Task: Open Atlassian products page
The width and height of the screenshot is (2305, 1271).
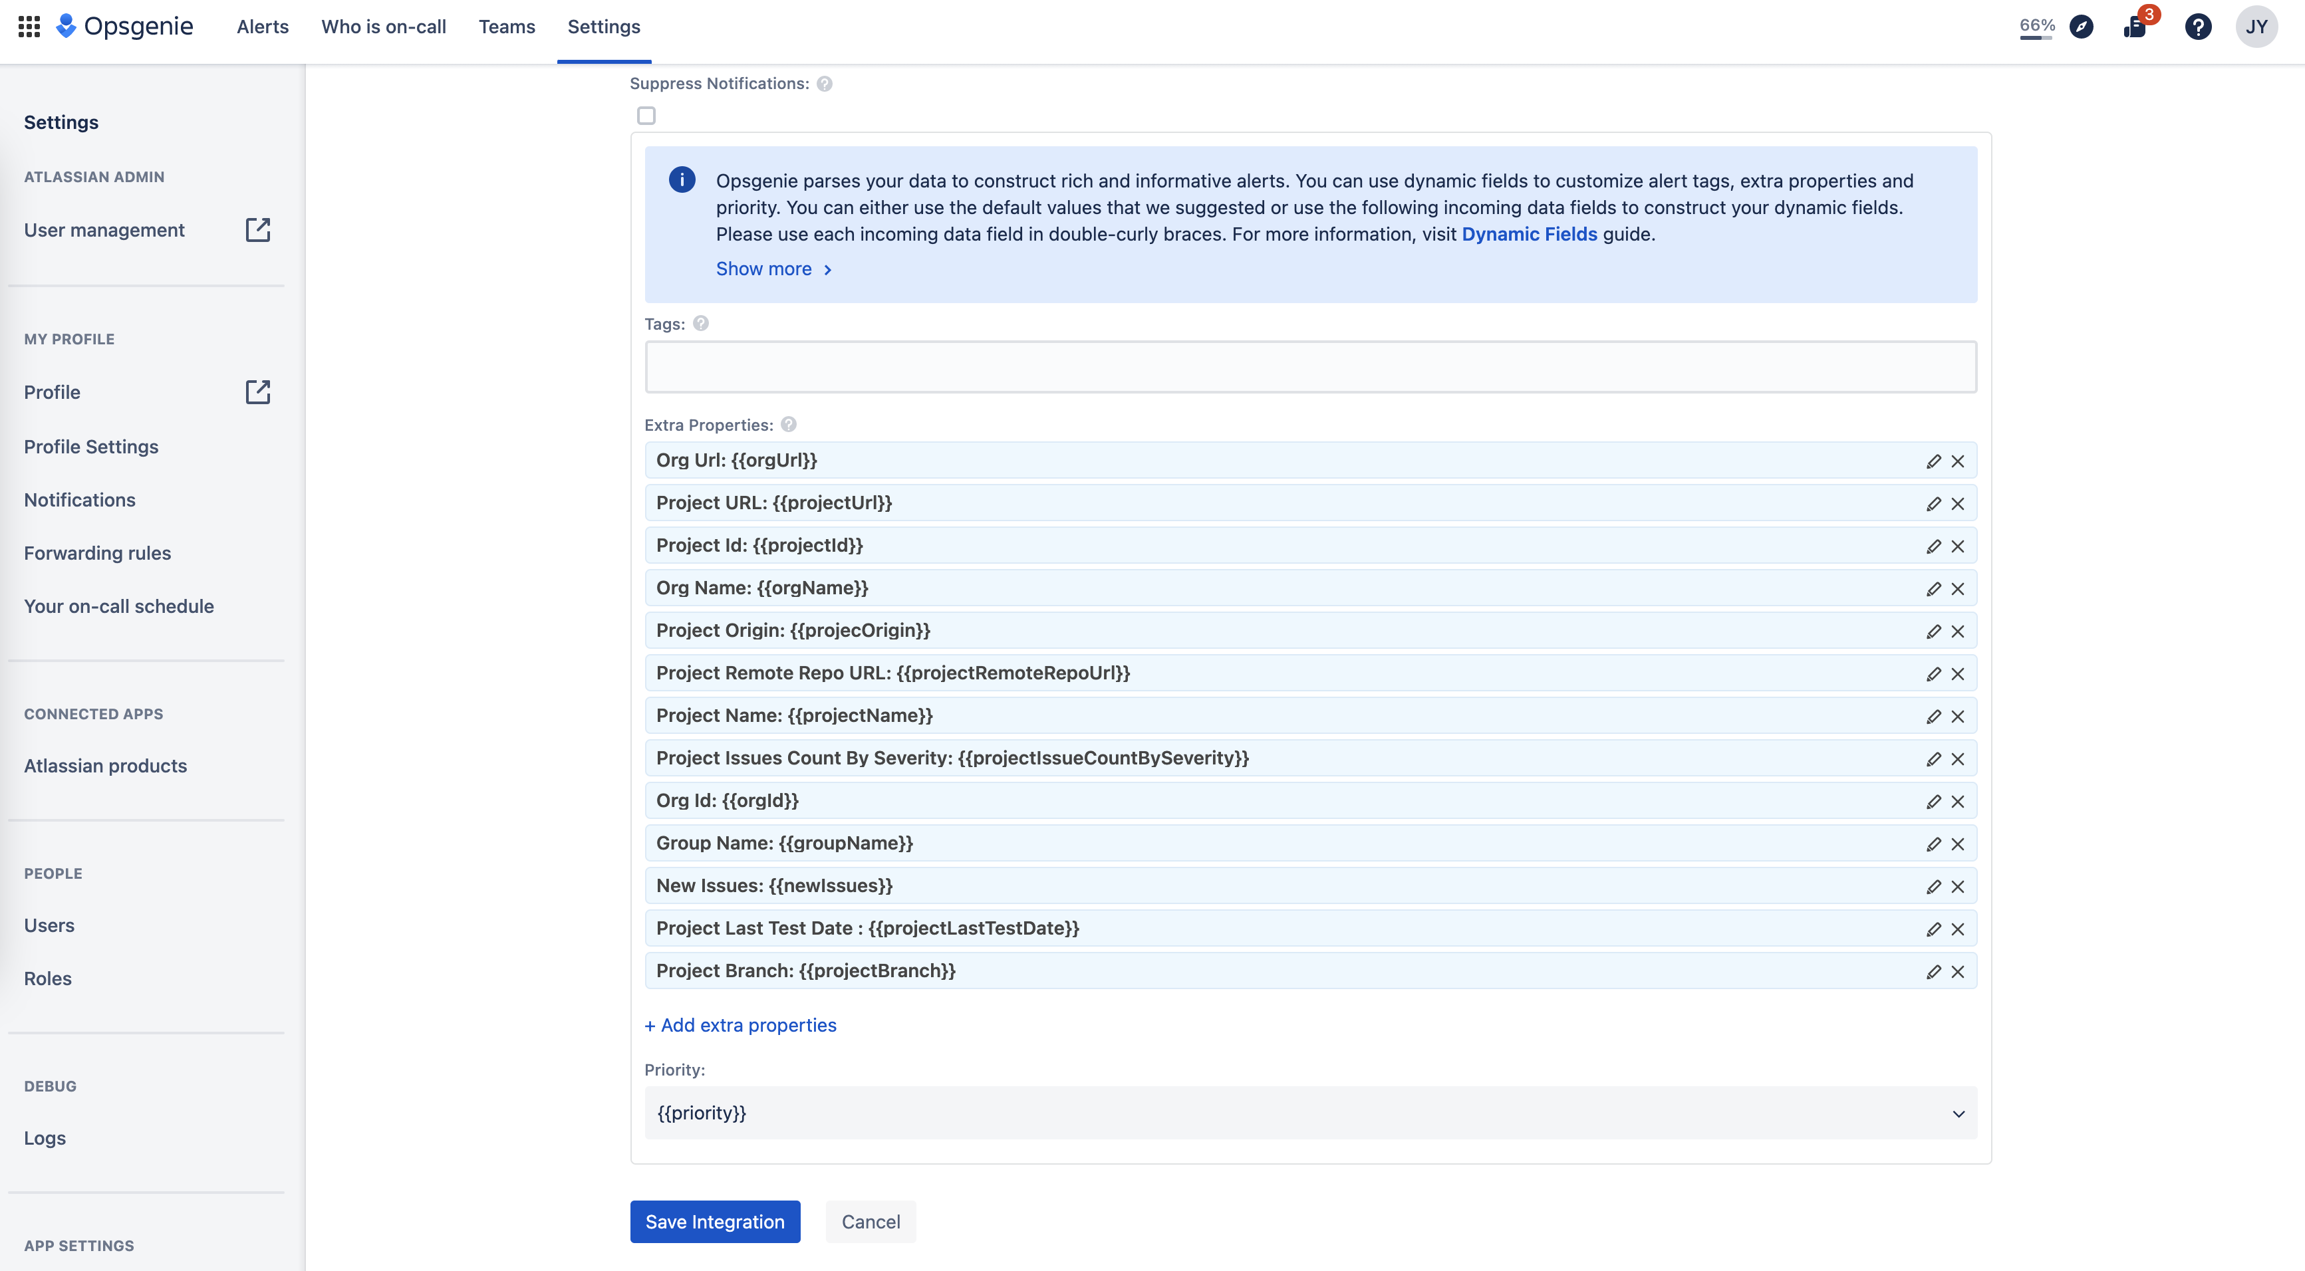Action: 106,766
